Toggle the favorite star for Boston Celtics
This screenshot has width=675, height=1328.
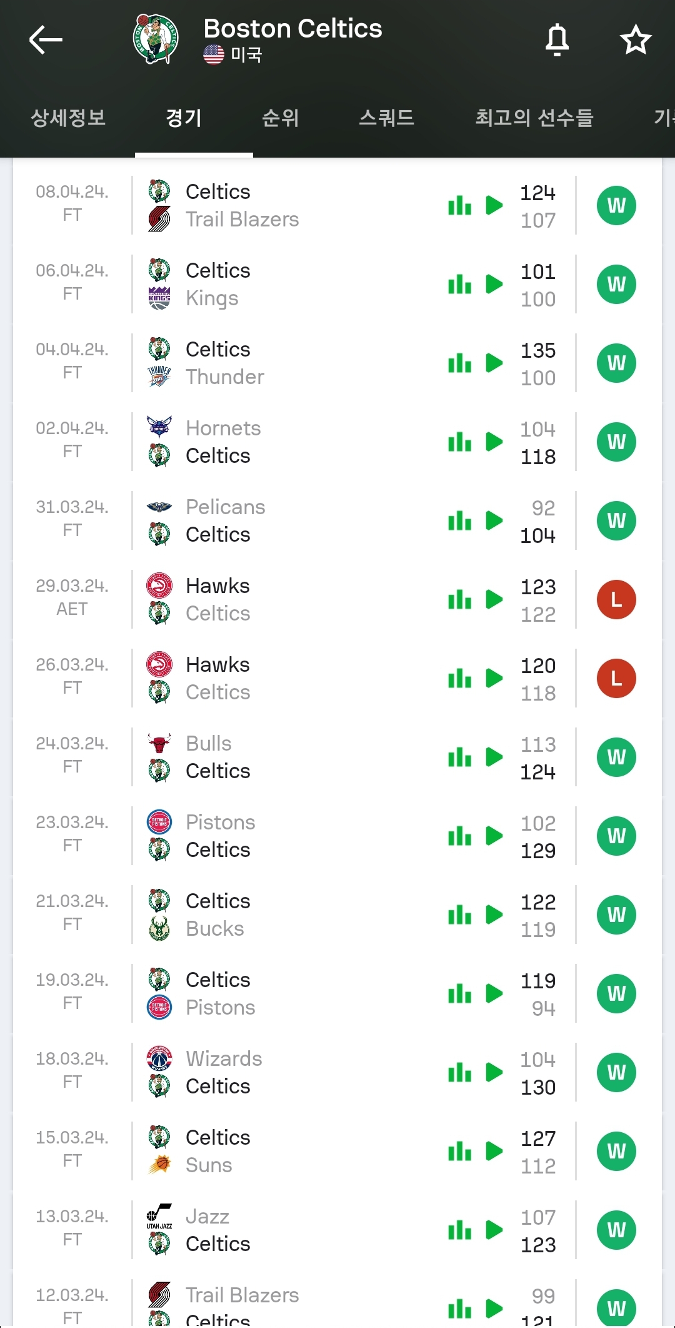[x=636, y=40]
